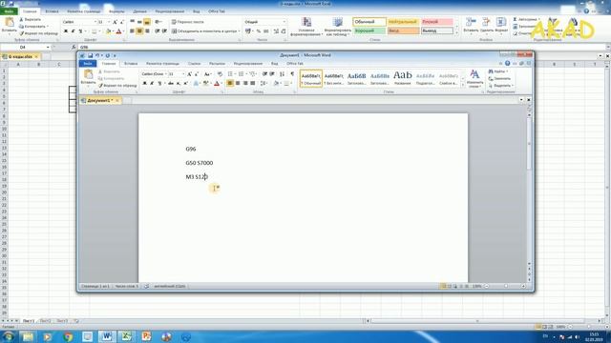Justify text in Word
The image size is (611, 343).
[x=252, y=83]
